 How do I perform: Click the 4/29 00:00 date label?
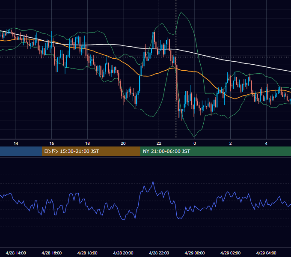tap(195, 253)
